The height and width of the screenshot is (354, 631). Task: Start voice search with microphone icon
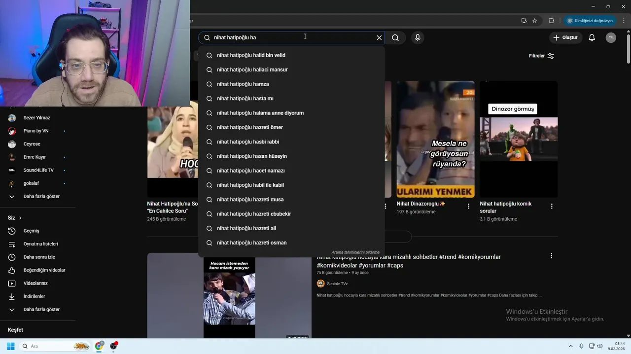point(418,37)
